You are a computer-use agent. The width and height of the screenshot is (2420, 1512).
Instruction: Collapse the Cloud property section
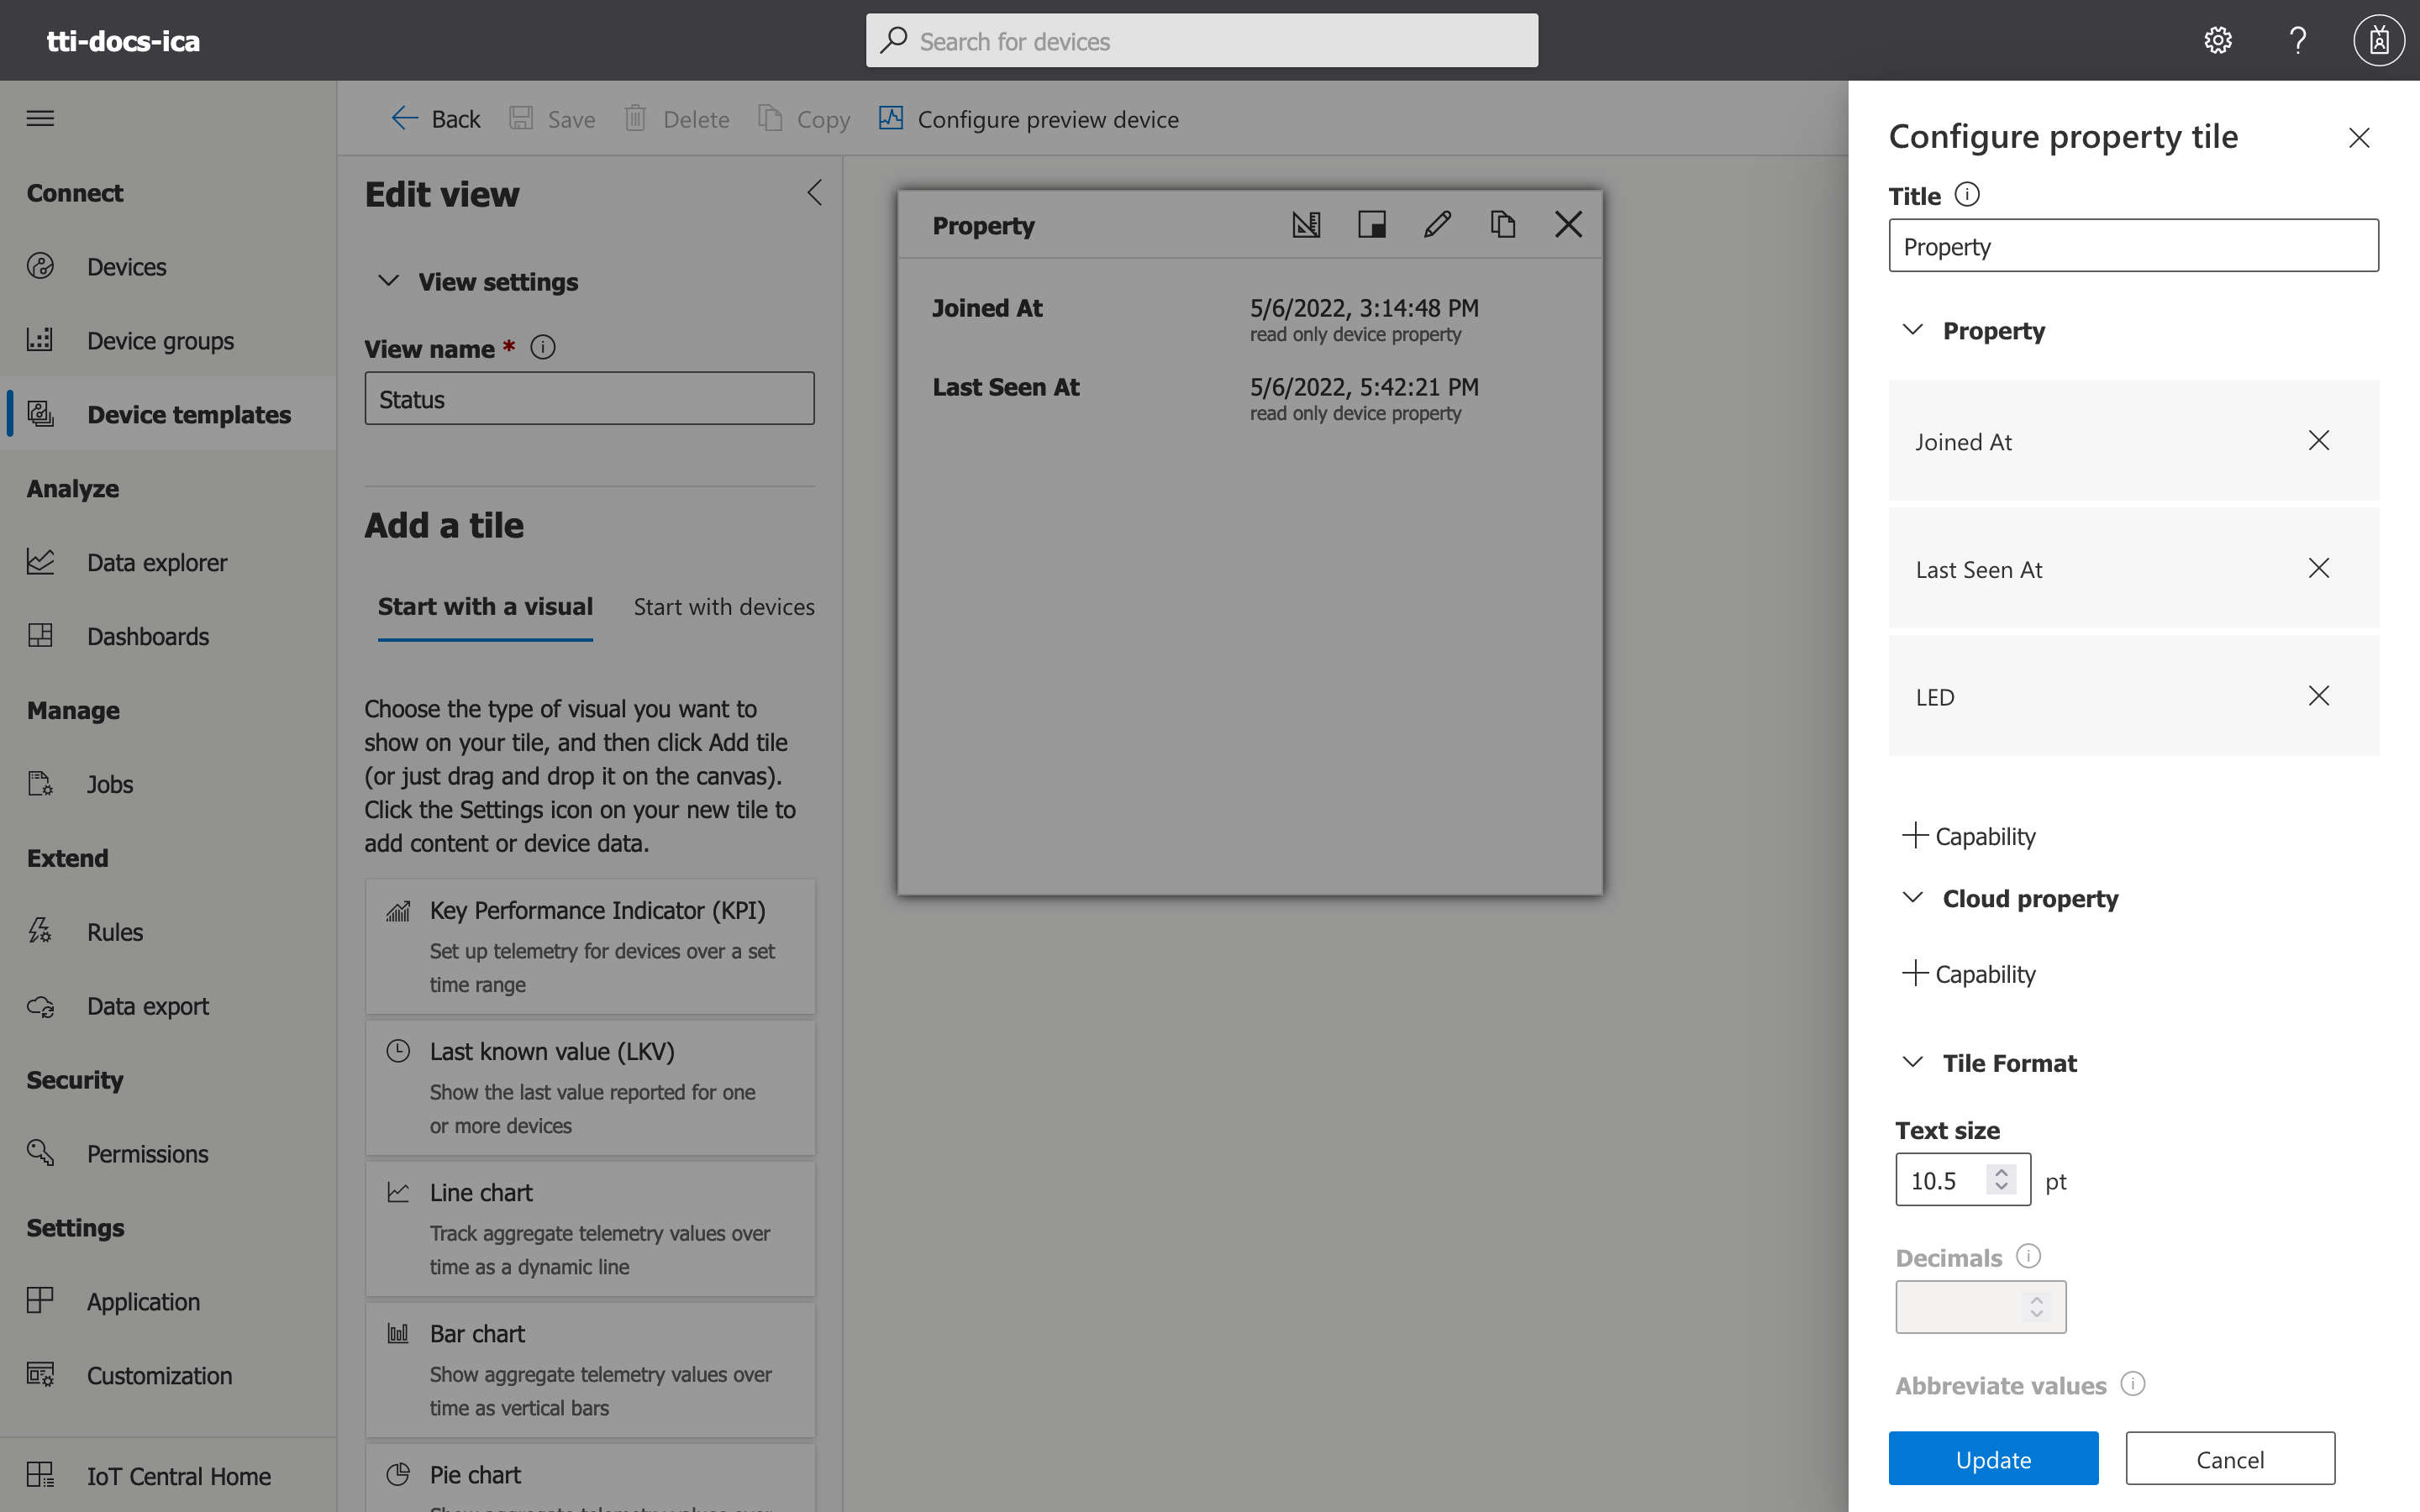coord(1912,898)
